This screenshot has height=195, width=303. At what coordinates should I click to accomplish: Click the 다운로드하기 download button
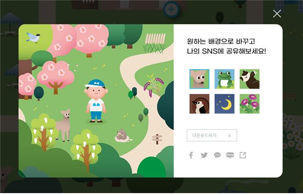[x=212, y=135]
